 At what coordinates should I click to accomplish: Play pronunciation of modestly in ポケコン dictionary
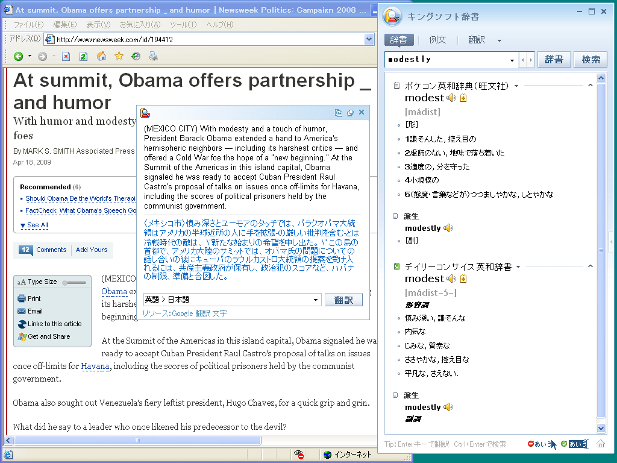pyautogui.click(x=448, y=228)
